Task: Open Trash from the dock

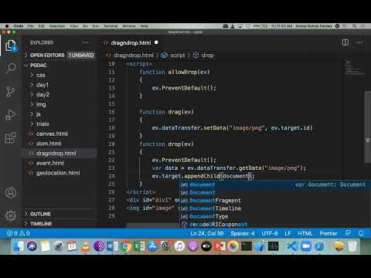Action: coord(352,246)
